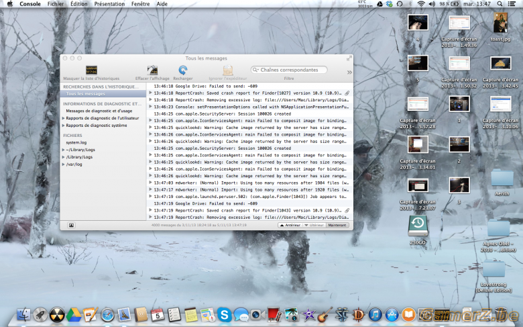
Task: Select Tous les messages in sidebar
Action: point(103,94)
